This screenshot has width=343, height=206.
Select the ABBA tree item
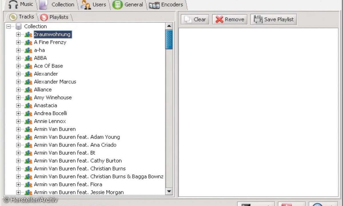[40, 58]
